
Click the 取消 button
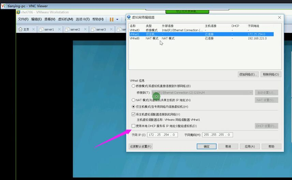(x=228, y=146)
